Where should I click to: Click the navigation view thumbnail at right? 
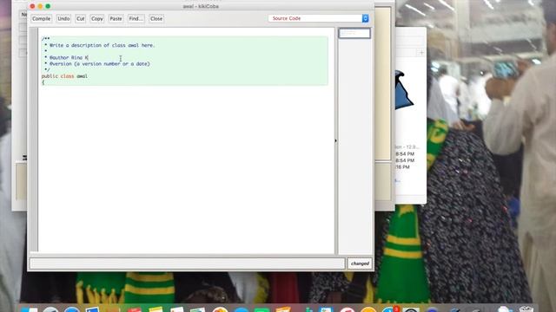(354, 33)
